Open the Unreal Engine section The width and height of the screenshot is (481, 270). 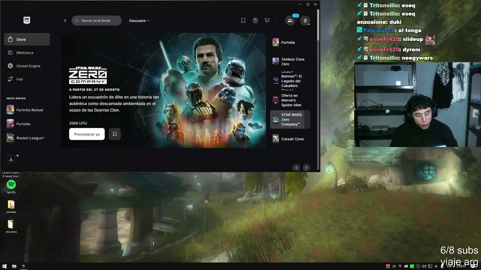(x=27, y=66)
